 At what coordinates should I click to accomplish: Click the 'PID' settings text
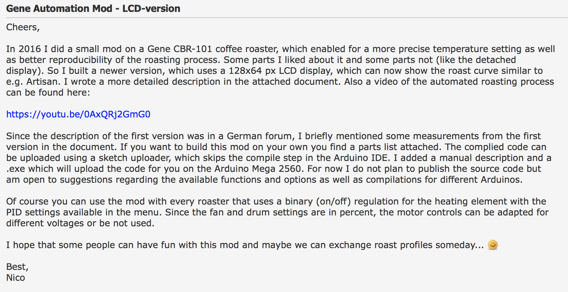pyautogui.click(x=14, y=212)
